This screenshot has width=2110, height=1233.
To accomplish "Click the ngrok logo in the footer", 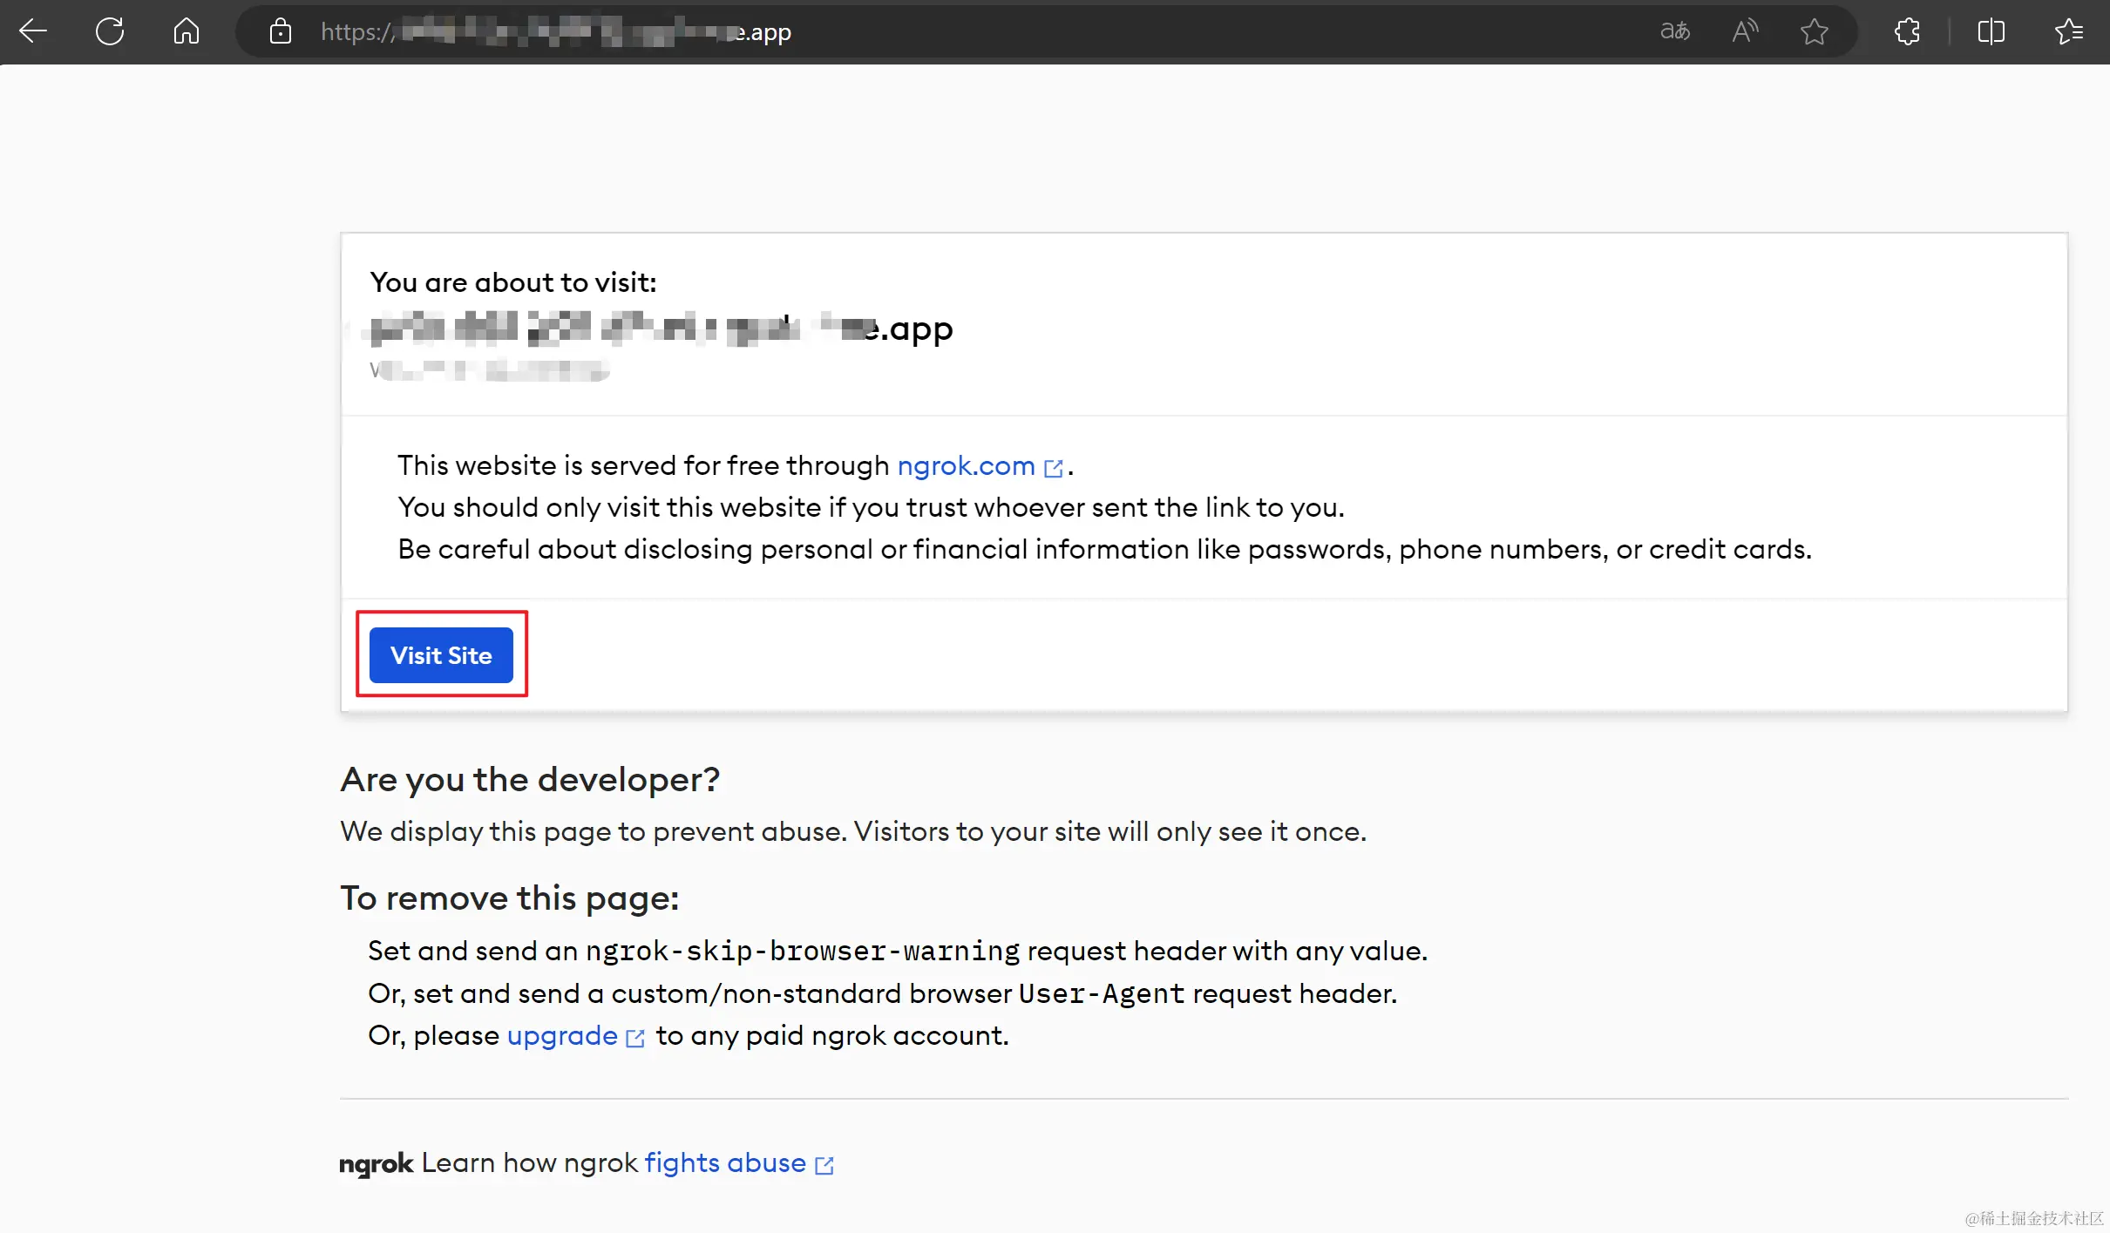I will point(376,1164).
